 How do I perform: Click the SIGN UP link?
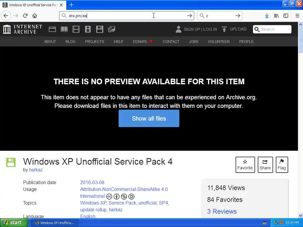[192, 29]
